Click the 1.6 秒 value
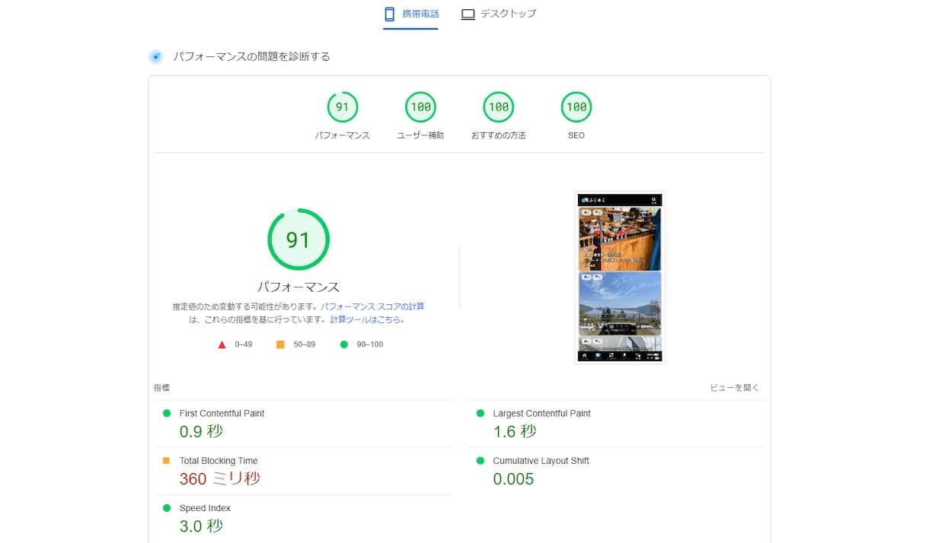The width and height of the screenshot is (929, 543). [x=515, y=431]
